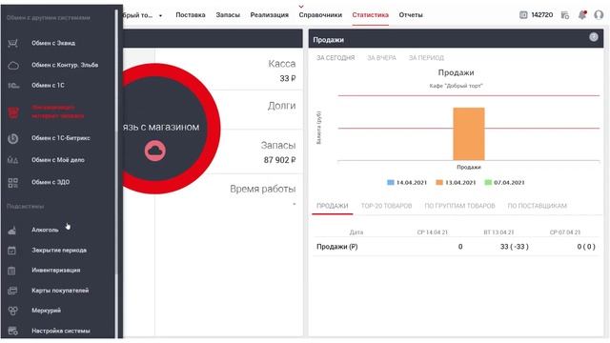Click the Обмен с ЭДО grid icon
This screenshot has width=610, height=343.
pos(12,183)
